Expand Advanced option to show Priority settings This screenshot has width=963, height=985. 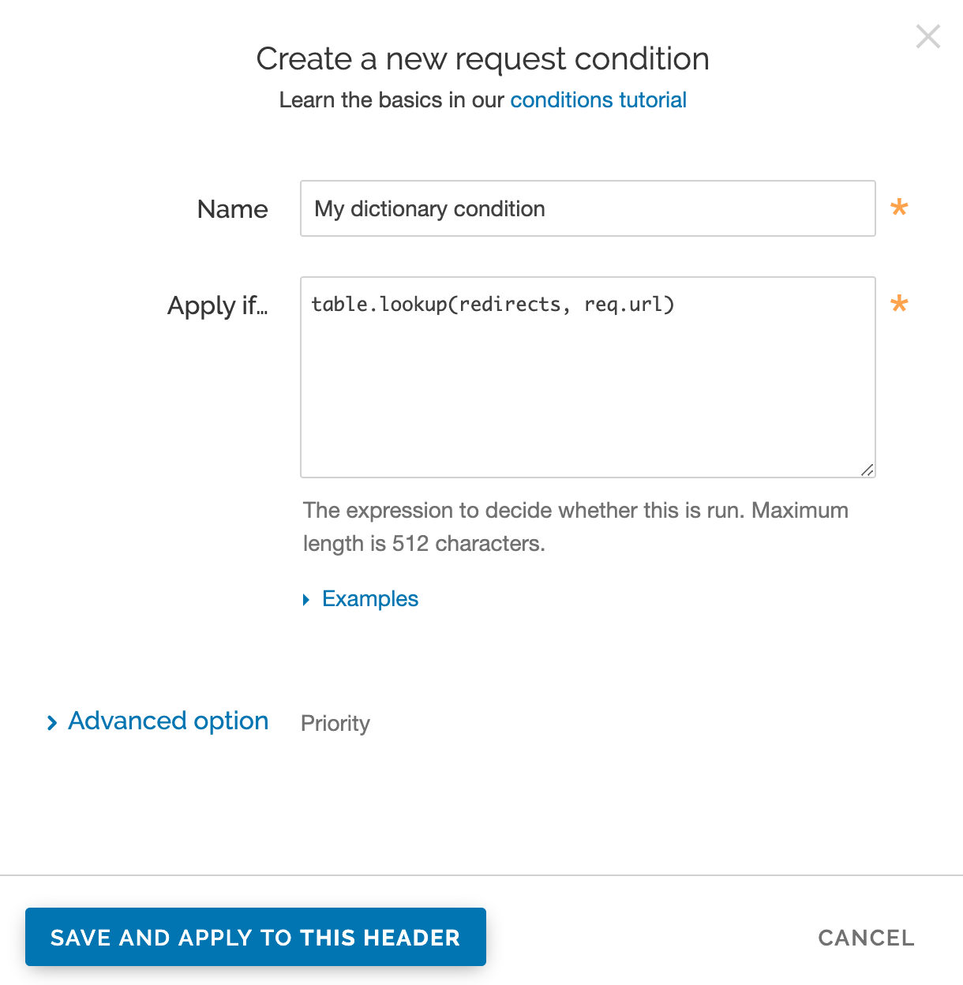click(x=167, y=721)
